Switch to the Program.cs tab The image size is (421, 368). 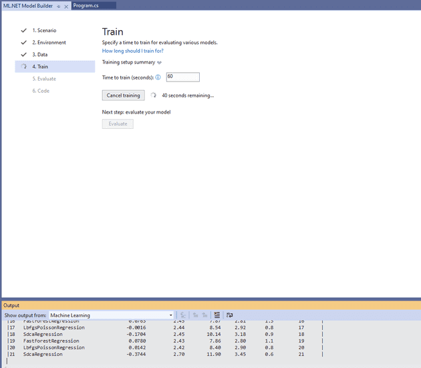tap(86, 5)
